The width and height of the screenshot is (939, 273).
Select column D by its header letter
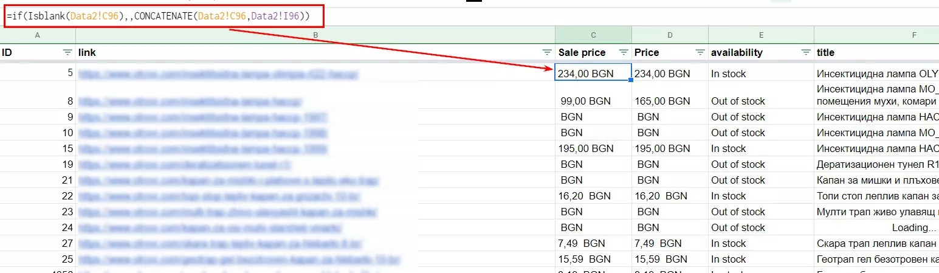pyautogui.click(x=670, y=35)
